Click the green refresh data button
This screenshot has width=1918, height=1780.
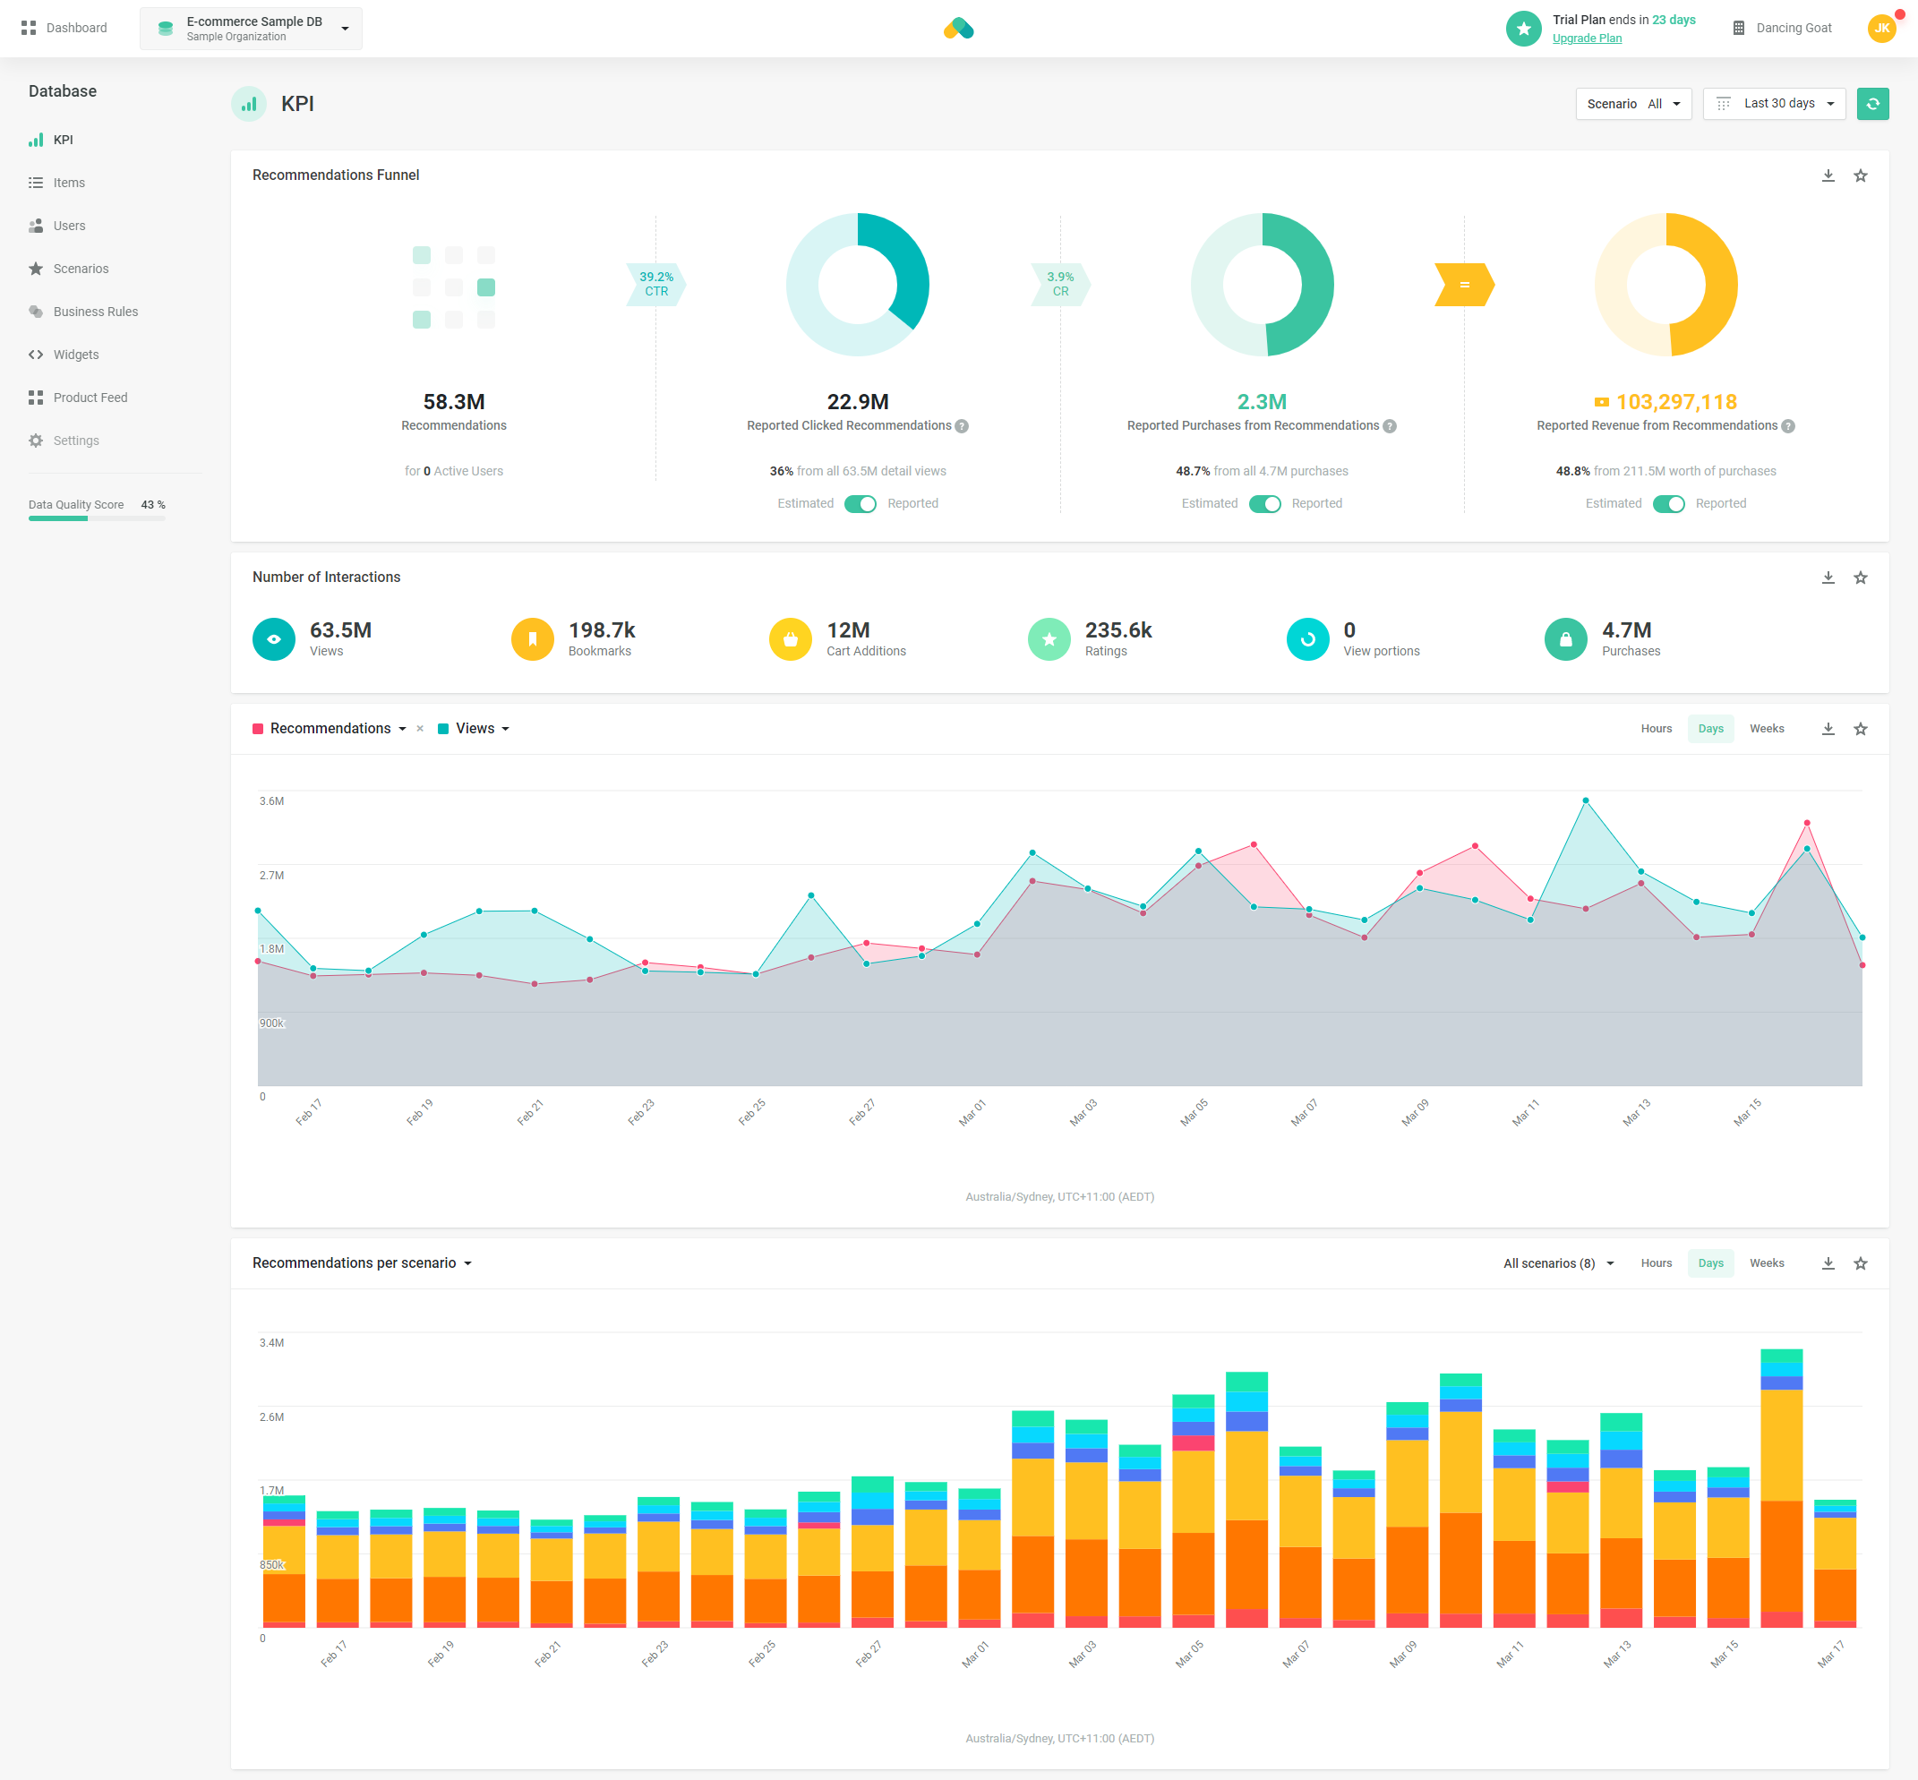(1871, 104)
